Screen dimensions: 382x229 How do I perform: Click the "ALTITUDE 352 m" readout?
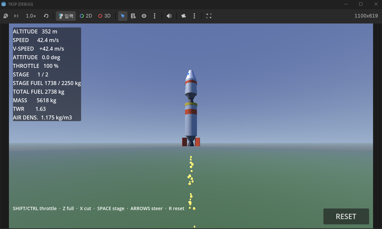pyautogui.click(x=35, y=32)
